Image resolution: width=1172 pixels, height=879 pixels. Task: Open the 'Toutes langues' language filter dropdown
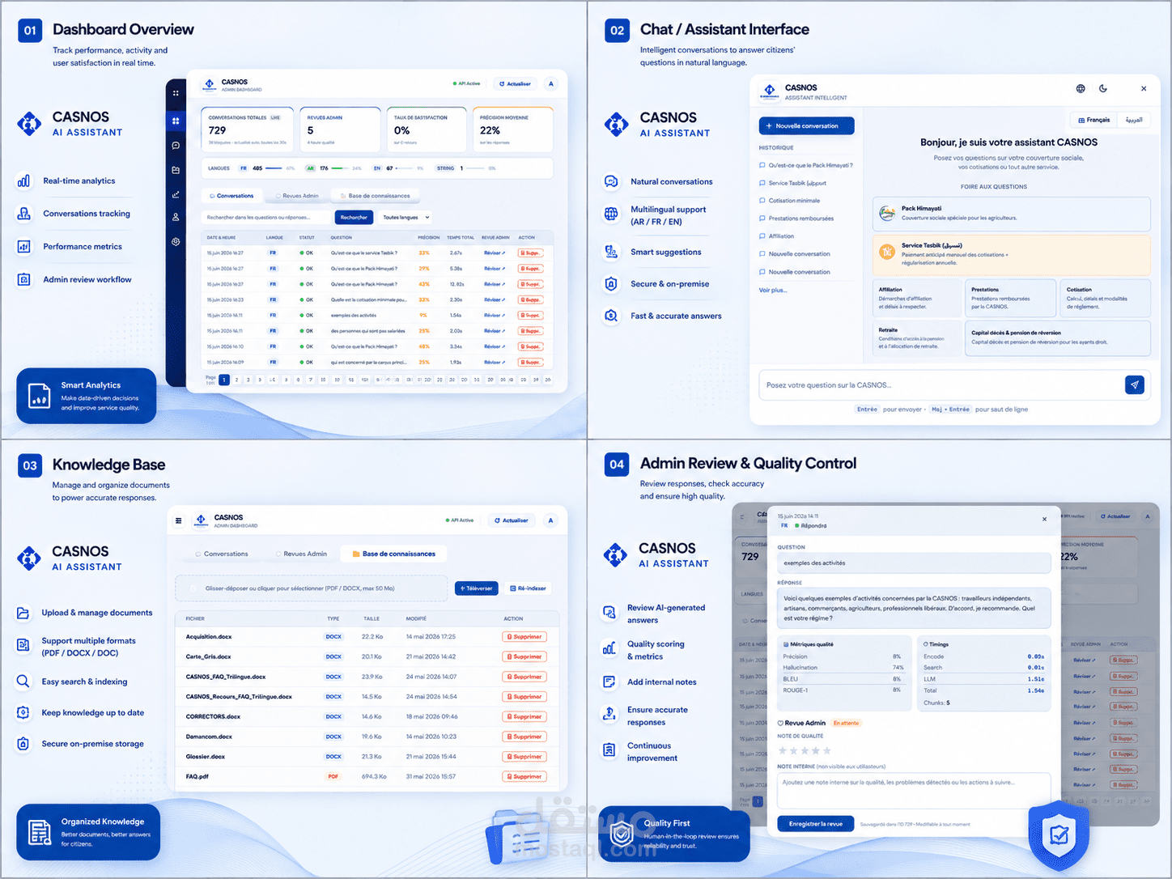point(406,217)
